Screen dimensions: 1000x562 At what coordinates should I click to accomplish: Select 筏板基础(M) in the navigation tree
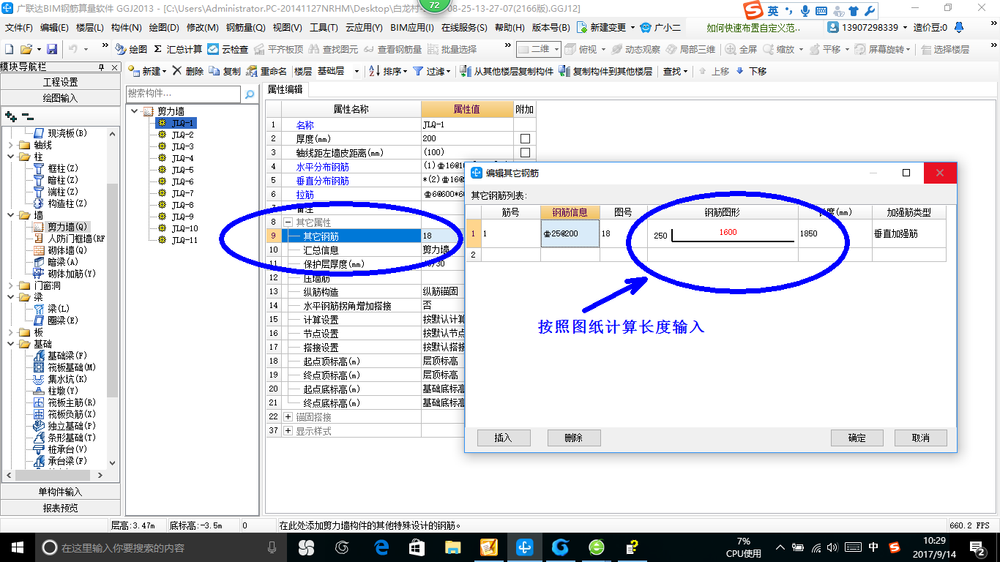pos(65,367)
